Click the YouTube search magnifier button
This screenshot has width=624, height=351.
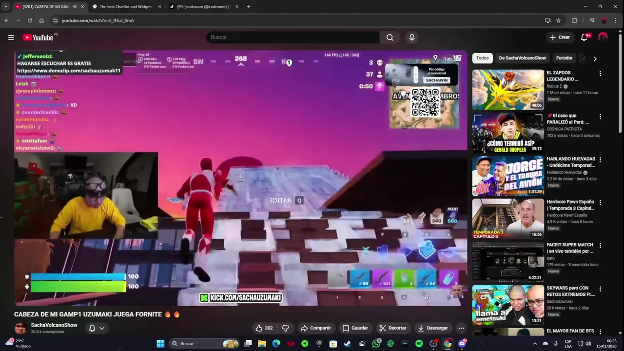point(390,38)
